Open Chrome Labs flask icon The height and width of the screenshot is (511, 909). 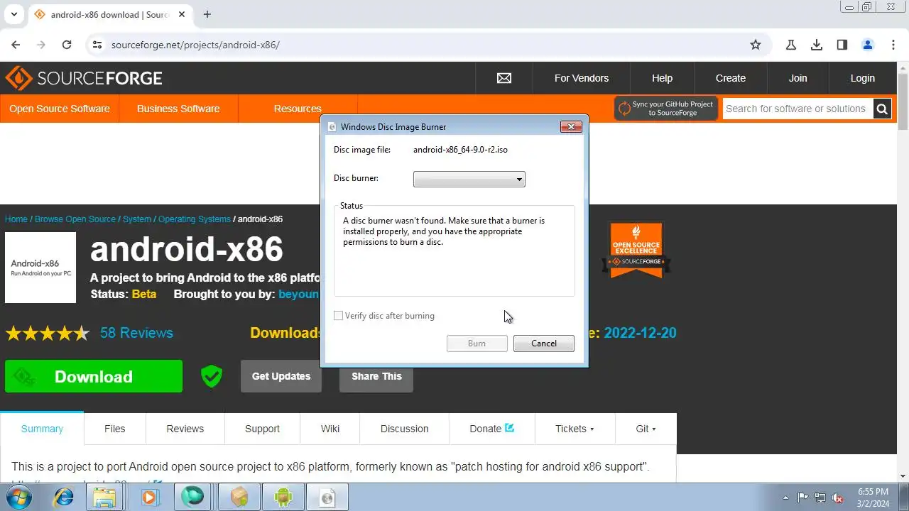click(791, 45)
